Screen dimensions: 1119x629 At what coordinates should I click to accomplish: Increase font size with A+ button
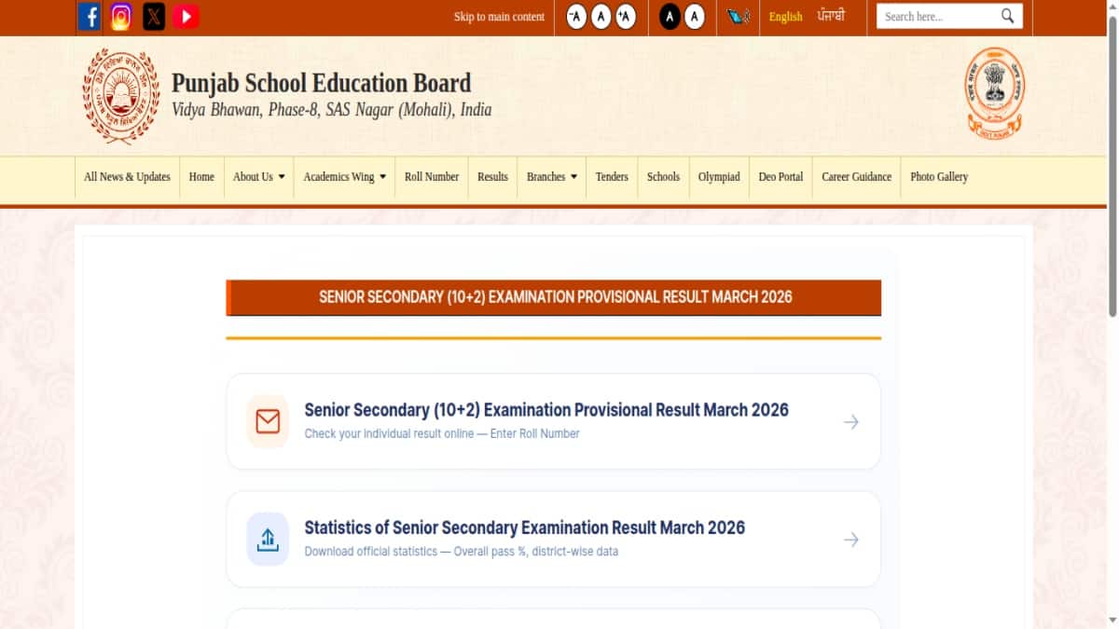[x=626, y=17]
